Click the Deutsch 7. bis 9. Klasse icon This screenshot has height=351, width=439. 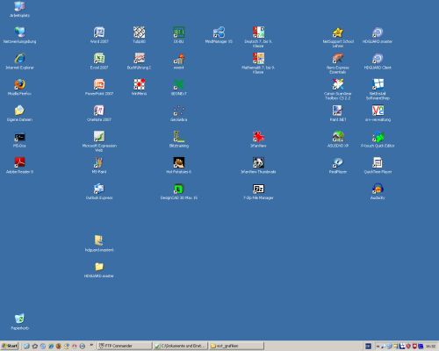[258, 32]
